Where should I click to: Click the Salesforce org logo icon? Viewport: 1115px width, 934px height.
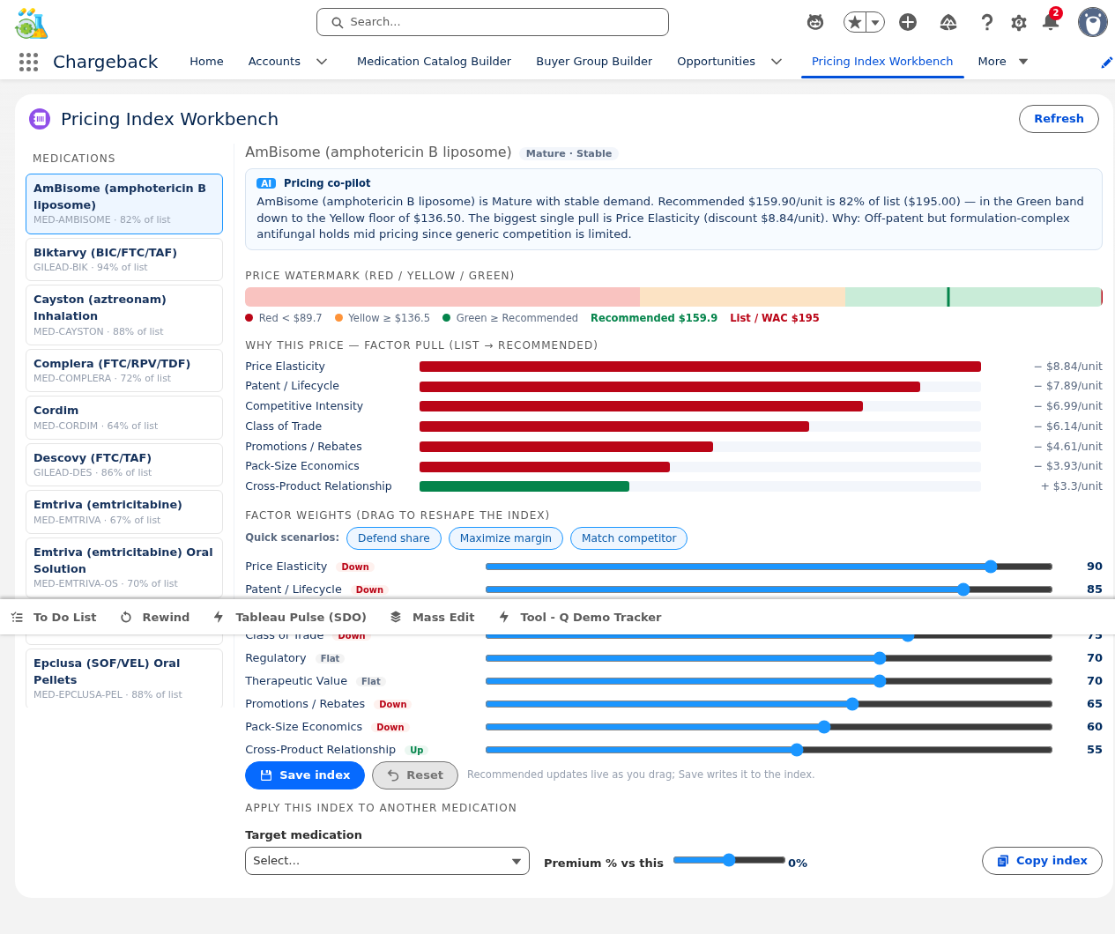tap(32, 24)
